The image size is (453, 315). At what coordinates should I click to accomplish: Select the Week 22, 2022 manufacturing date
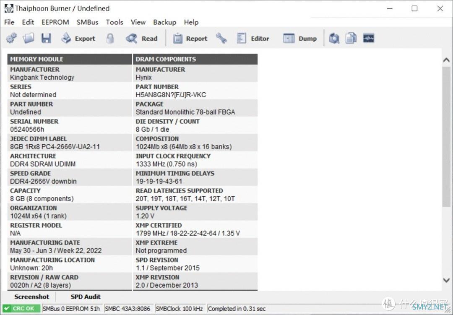click(x=56, y=250)
